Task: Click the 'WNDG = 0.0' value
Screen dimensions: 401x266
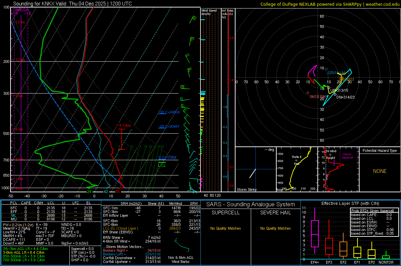Action: [x=71, y=225]
